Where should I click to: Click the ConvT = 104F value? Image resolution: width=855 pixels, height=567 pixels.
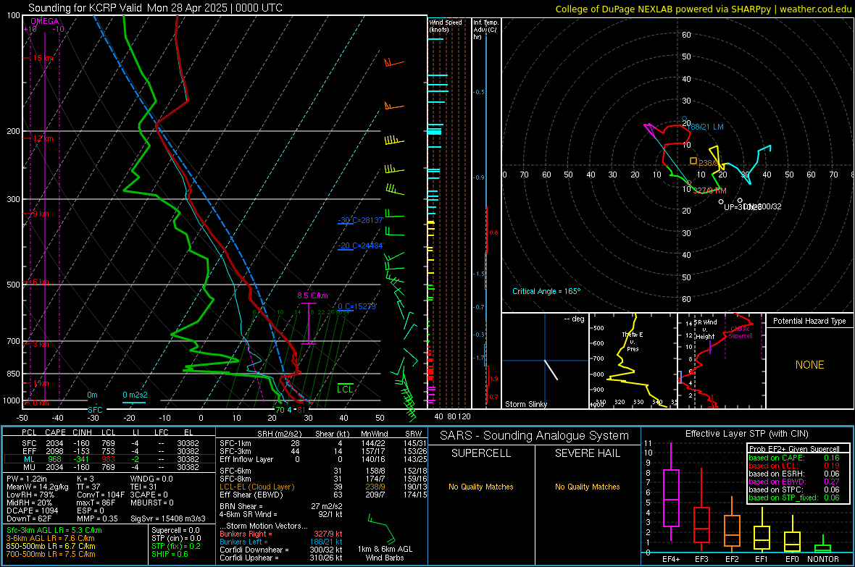tap(101, 495)
